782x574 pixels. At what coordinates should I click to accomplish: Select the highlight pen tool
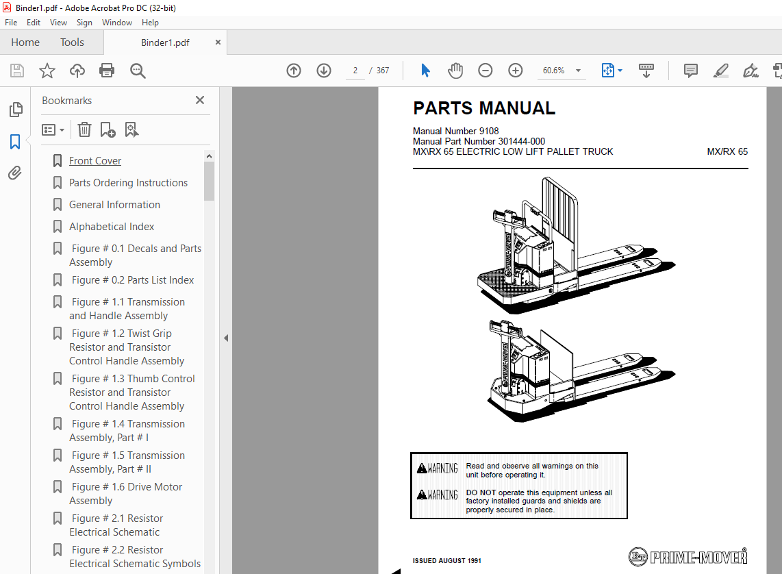point(720,71)
